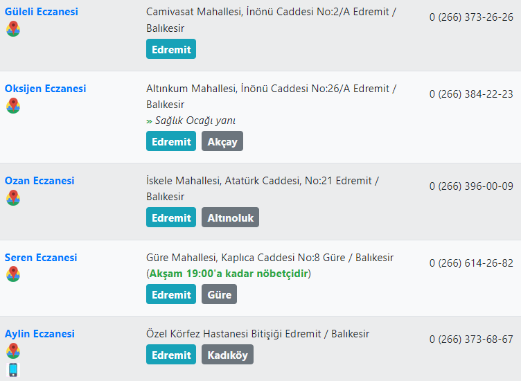521x381 pixels.
Task: Open map pin for Oksijen Eczanesi
Action: tap(13, 105)
